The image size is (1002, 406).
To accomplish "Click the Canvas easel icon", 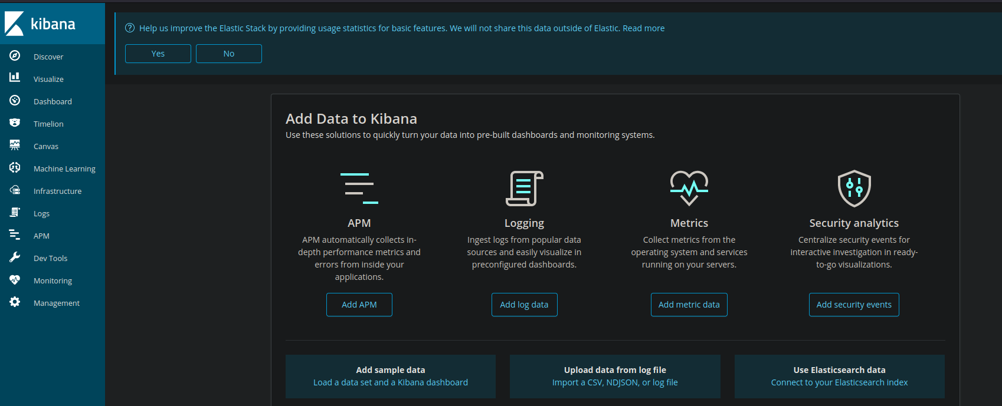I will coord(15,146).
